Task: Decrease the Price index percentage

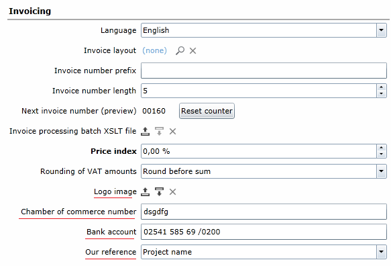Action: coord(381,154)
